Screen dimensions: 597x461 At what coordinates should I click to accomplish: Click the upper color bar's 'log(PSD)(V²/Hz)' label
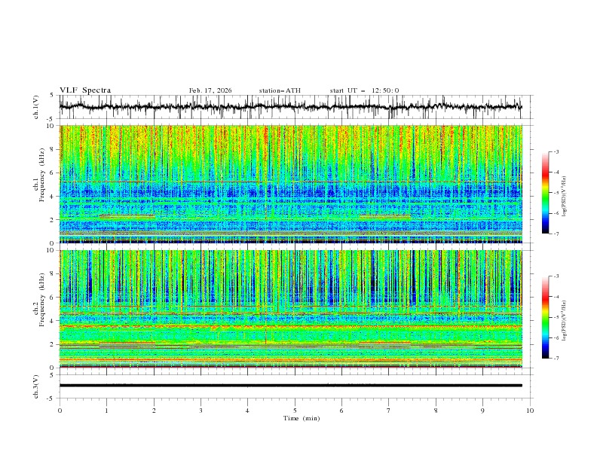click(x=564, y=197)
